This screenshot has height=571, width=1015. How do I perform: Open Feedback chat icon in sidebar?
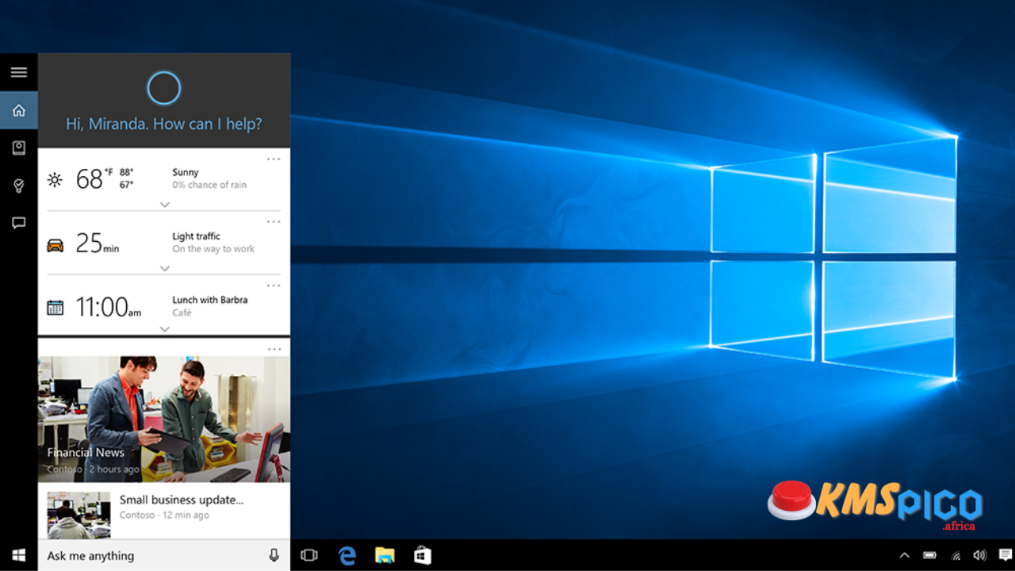point(19,223)
